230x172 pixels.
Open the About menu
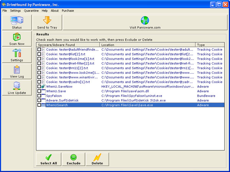click(x=55, y=11)
